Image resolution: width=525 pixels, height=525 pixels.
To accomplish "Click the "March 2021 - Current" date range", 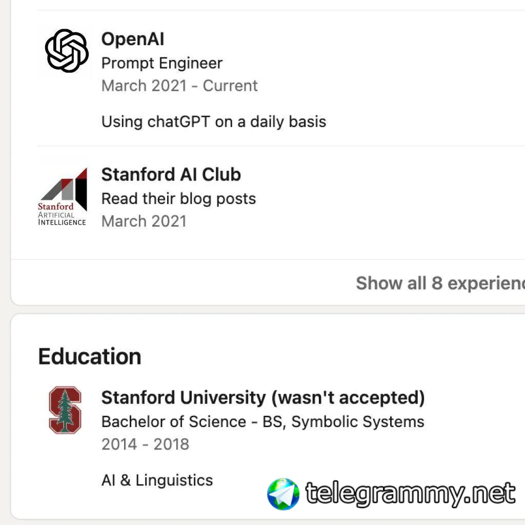I will pos(179,86).
